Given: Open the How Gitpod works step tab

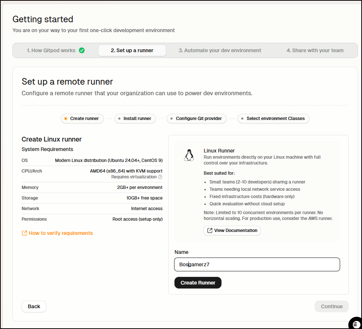Looking at the screenshot, I should coord(55,50).
